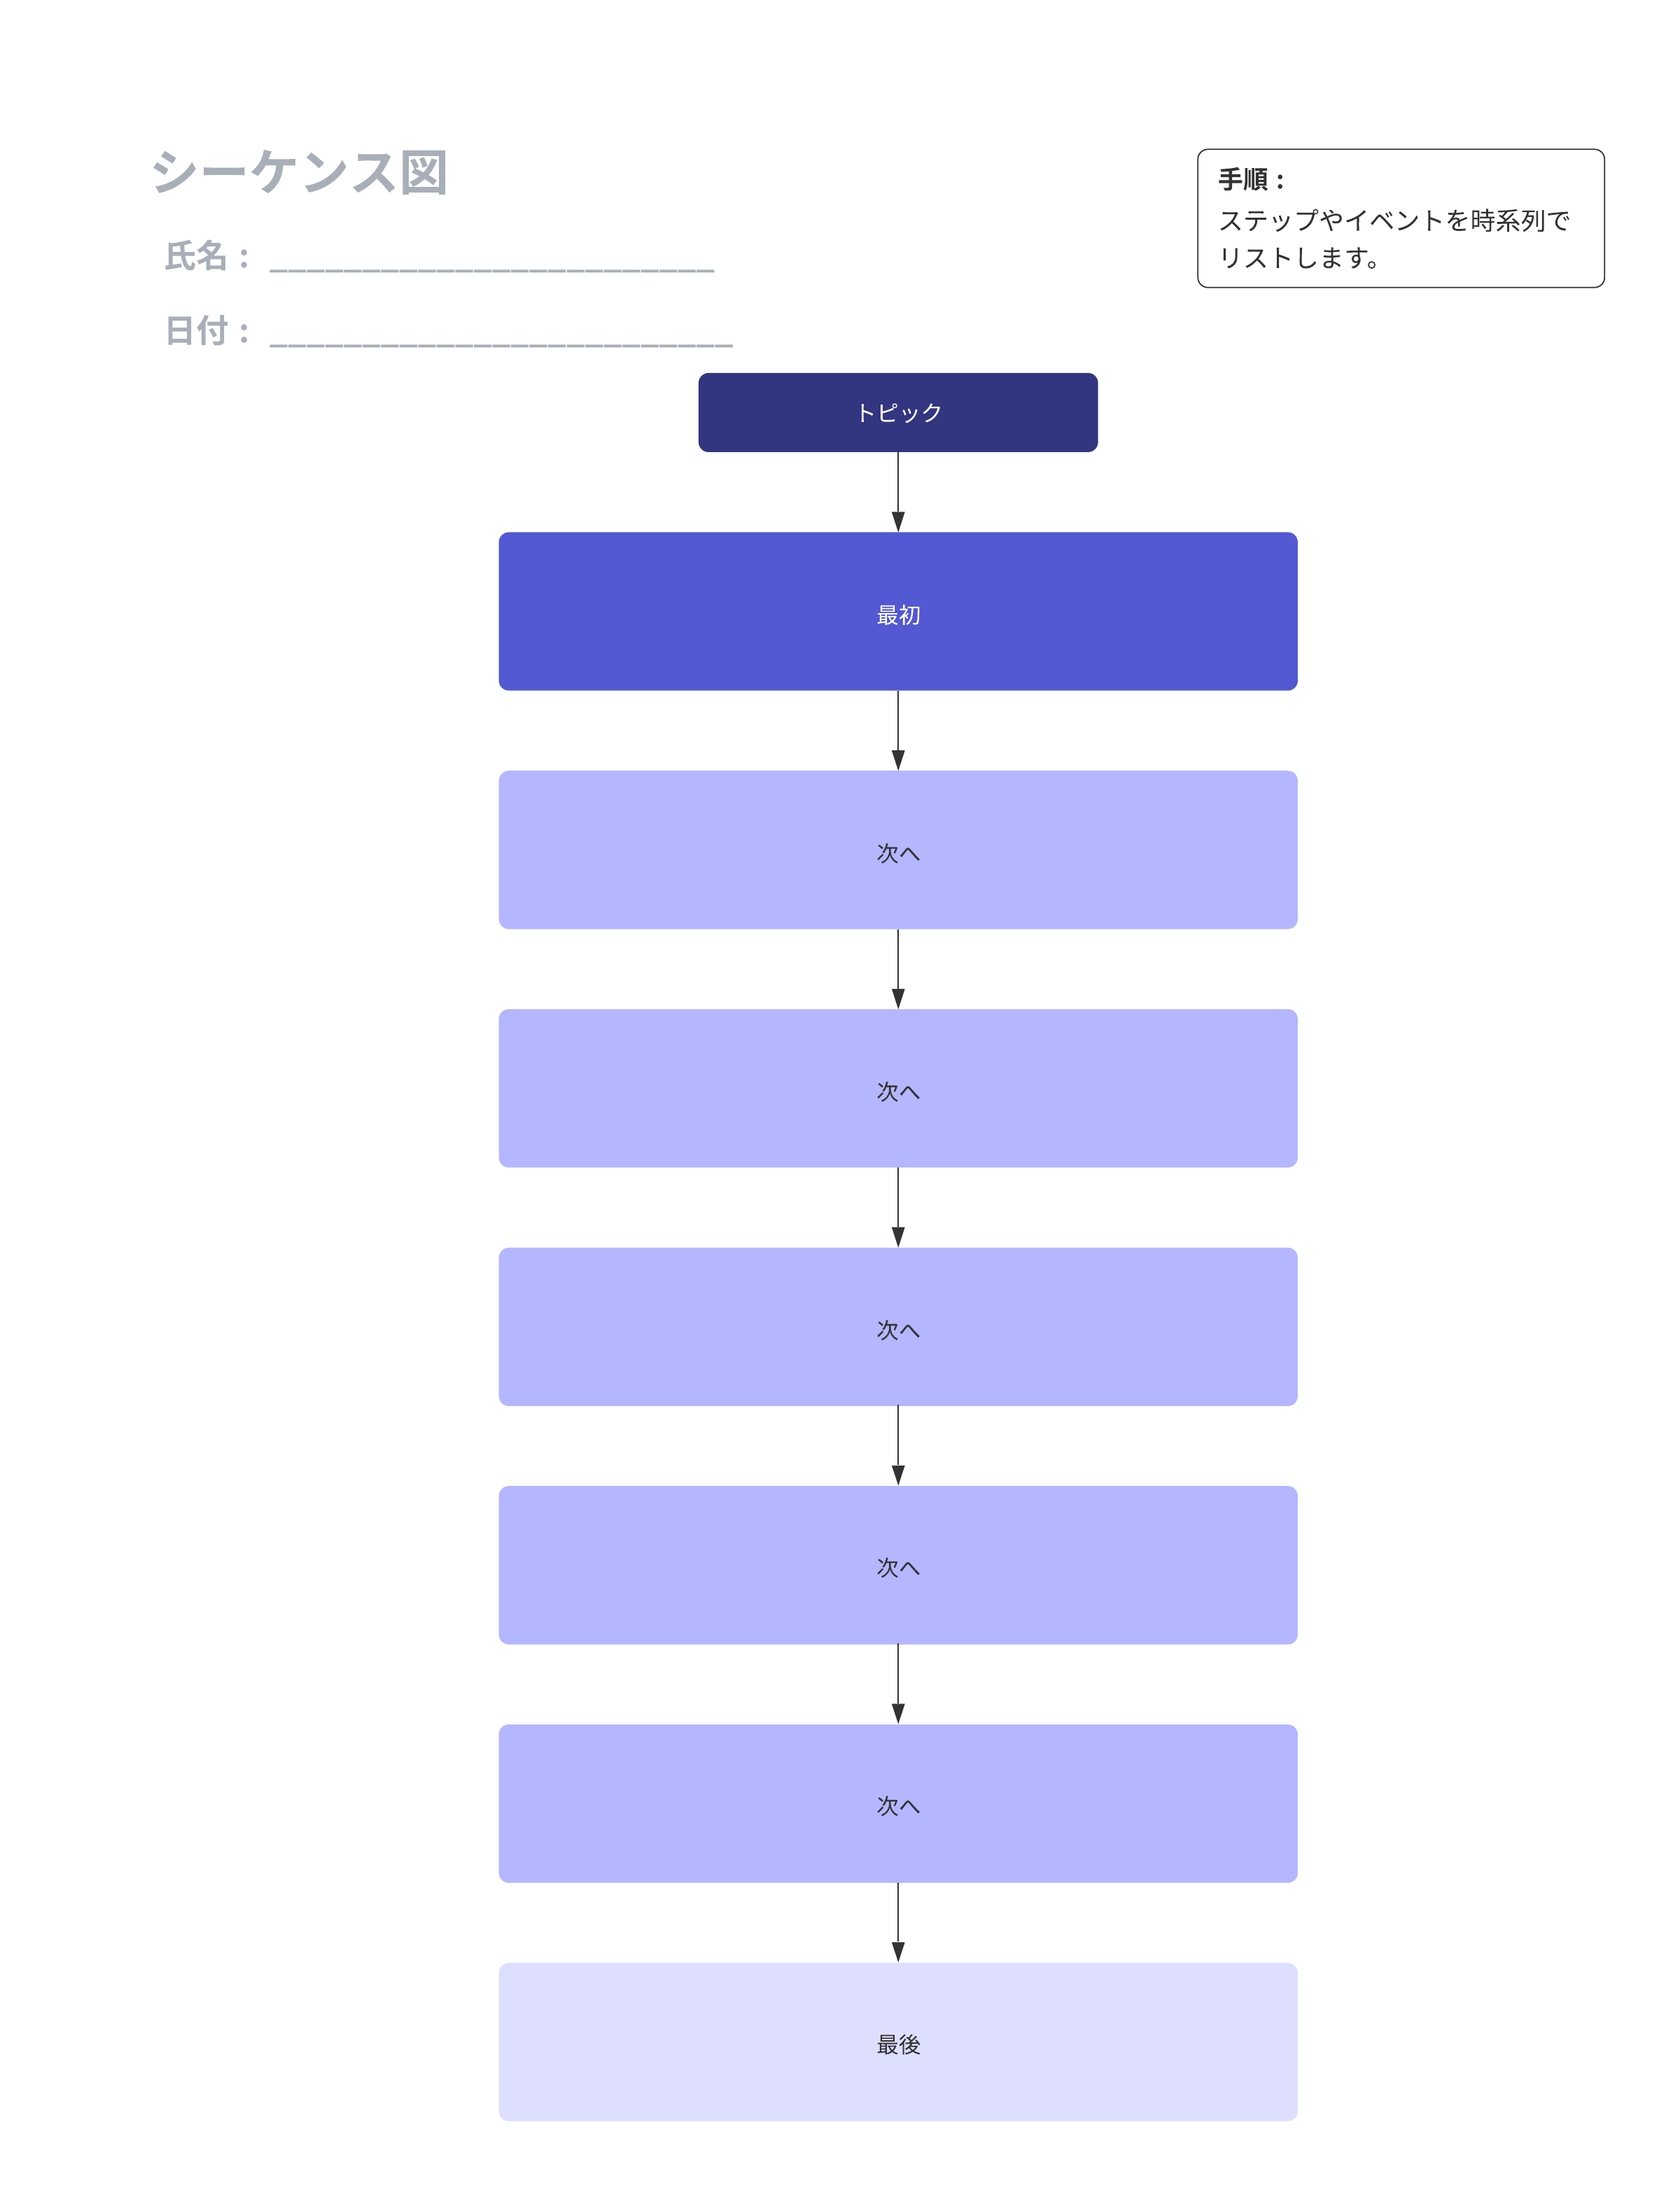The image size is (1680, 2197).
Task: Click the arrow from トピック to 最初
Action: (898, 491)
